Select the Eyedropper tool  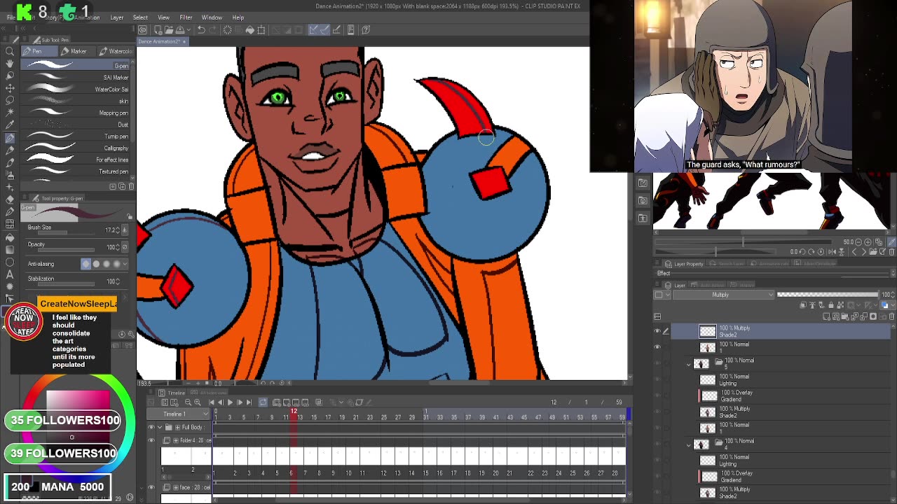click(10, 126)
